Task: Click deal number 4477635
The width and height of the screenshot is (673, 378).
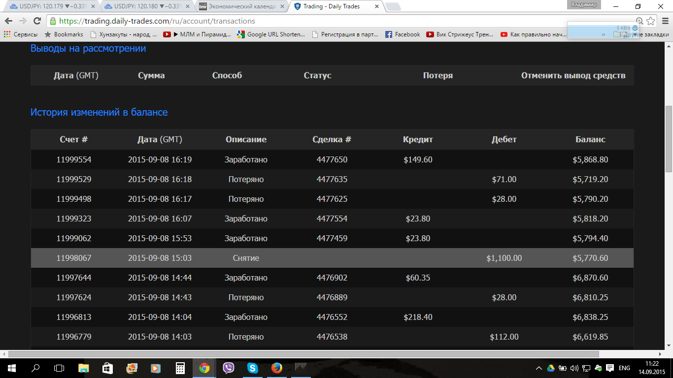Action: 332,179
